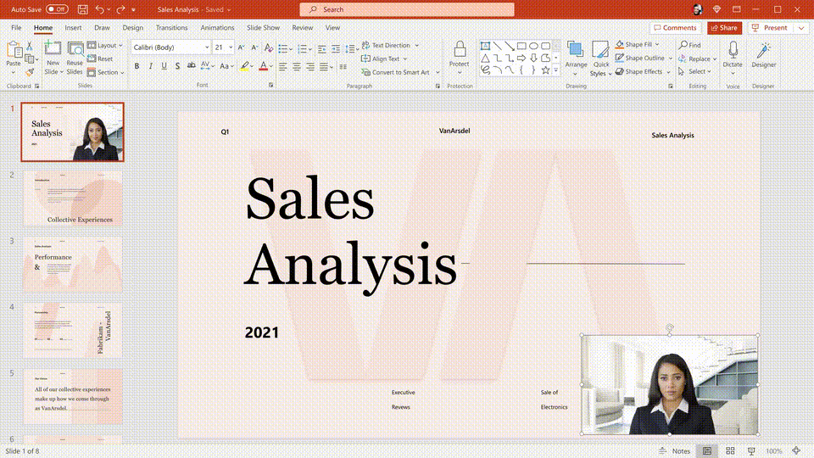Switch to Normal view icon
814x458 pixels.
(x=707, y=451)
